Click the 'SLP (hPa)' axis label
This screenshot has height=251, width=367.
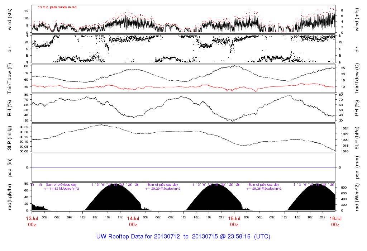pos(357,138)
